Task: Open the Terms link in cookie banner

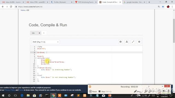Action: [x=21, y=90]
